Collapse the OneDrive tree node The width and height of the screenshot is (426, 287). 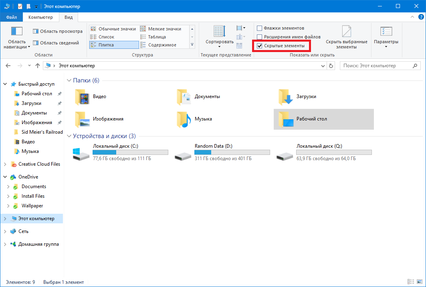(5, 177)
